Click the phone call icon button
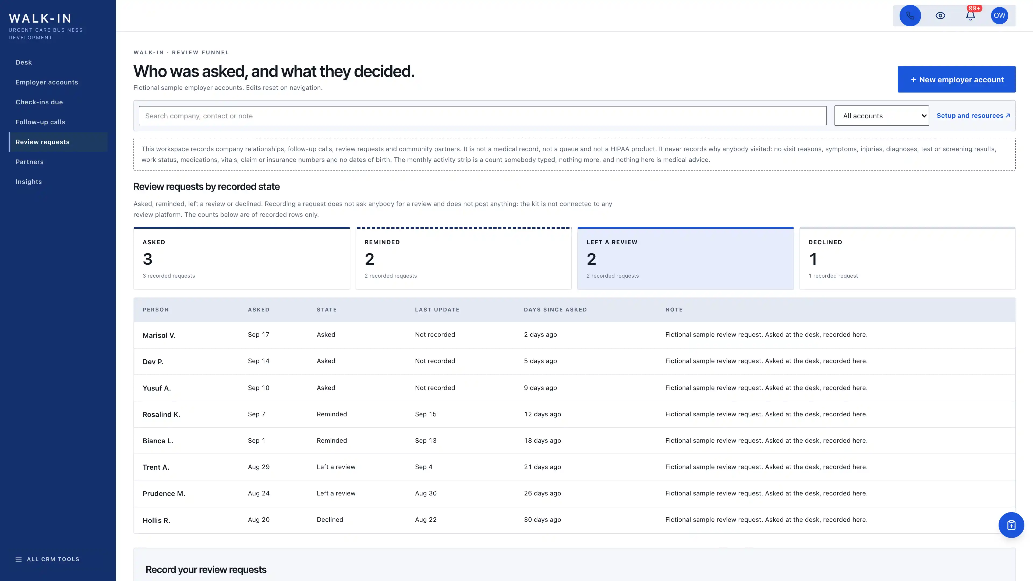The image size is (1033, 581). pos(910,16)
